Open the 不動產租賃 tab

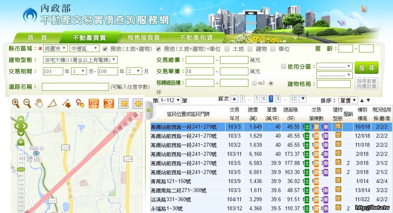[x=196, y=38]
